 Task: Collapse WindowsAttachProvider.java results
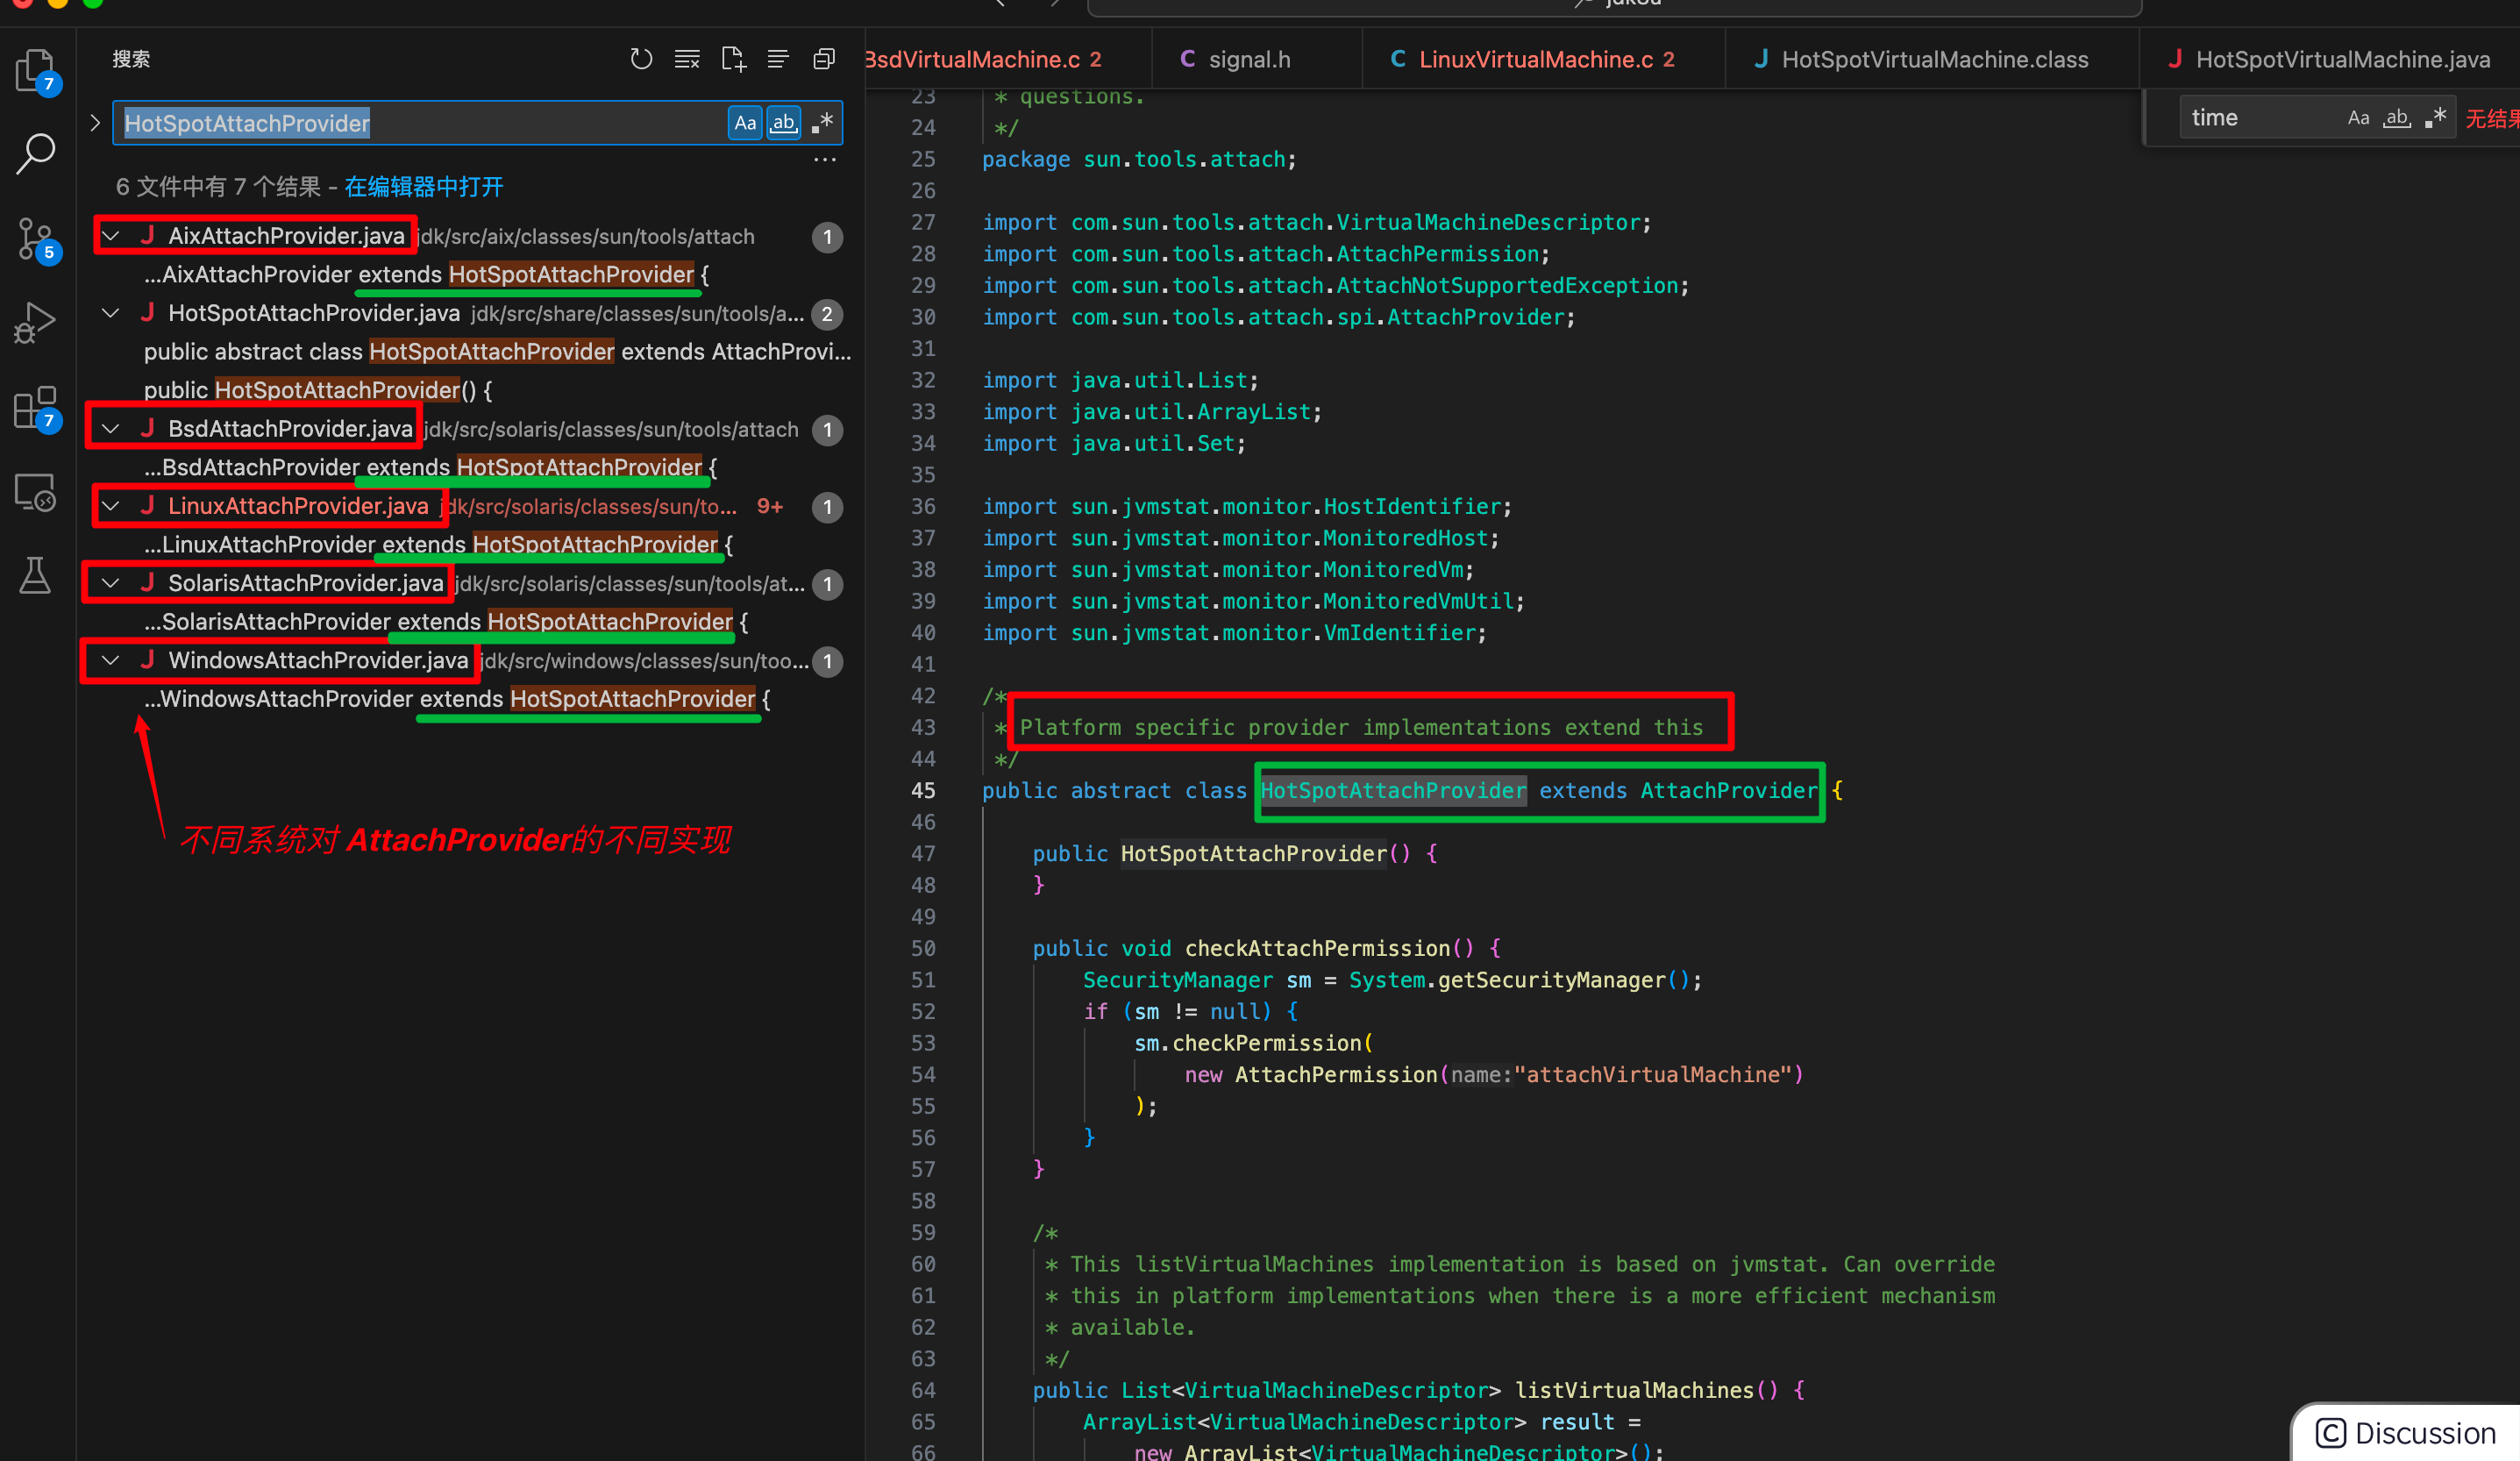111,660
